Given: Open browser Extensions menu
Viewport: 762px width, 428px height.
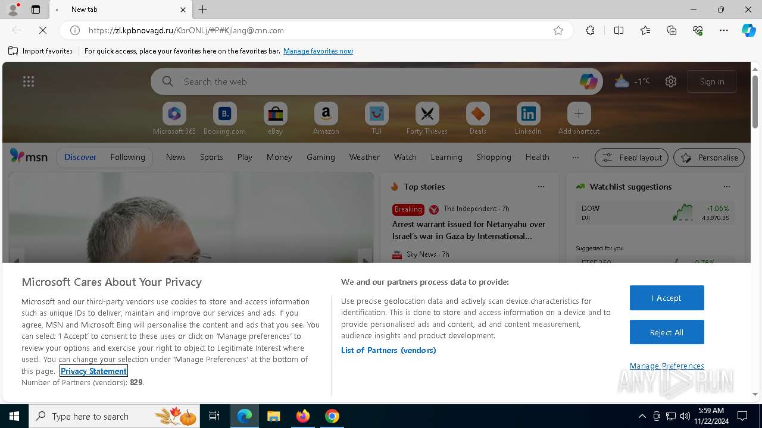Looking at the screenshot, I should [590, 30].
